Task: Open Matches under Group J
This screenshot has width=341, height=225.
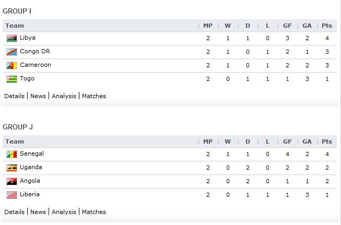Action: click(94, 212)
